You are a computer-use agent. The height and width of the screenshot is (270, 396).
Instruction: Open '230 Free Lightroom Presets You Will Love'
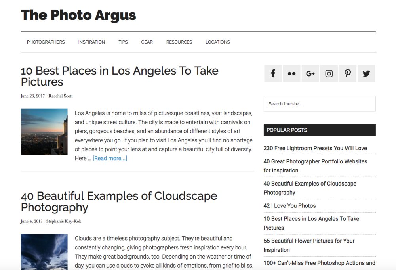pyautogui.click(x=315, y=148)
